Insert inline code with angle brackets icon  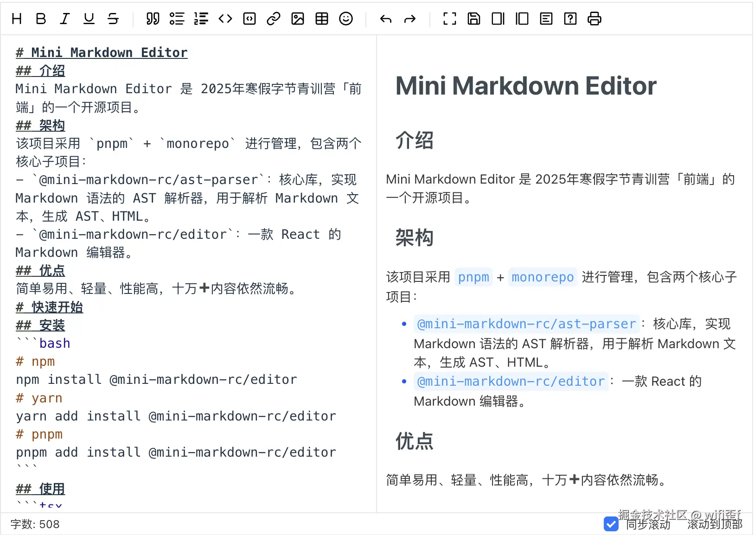click(225, 19)
